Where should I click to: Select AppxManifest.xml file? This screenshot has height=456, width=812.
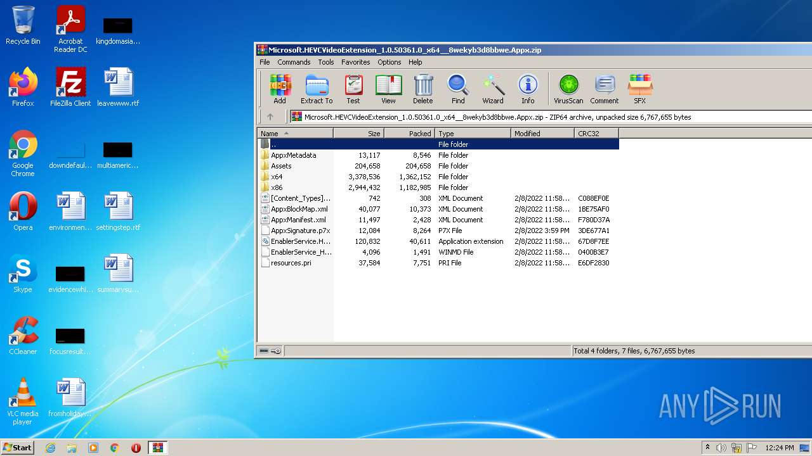(x=438, y=220)
